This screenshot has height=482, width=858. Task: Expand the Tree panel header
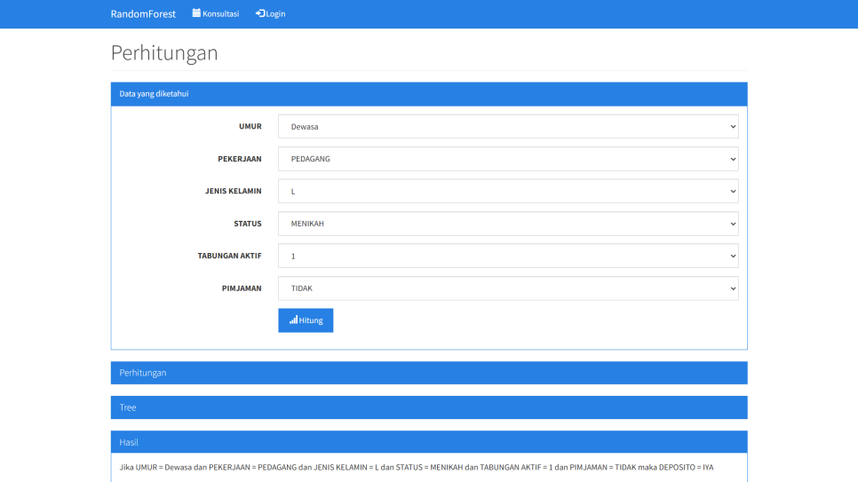pyautogui.click(x=428, y=407)
